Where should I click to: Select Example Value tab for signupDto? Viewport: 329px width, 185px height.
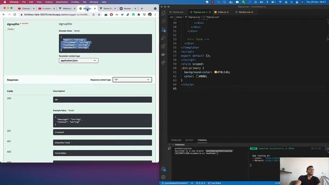click(x=65, y=31)
